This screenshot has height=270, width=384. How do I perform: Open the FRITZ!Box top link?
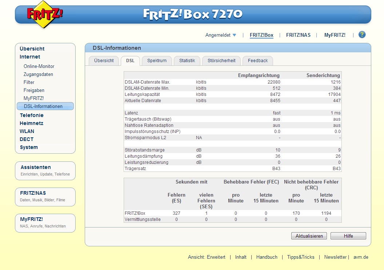[261, 35]
